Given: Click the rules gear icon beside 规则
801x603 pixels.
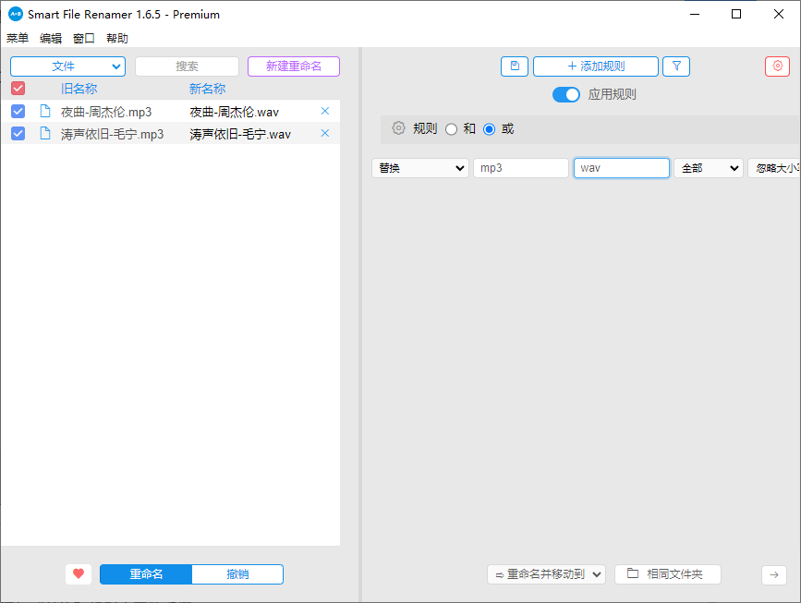Looking at the screenshot, I should [x=398, y=128].
